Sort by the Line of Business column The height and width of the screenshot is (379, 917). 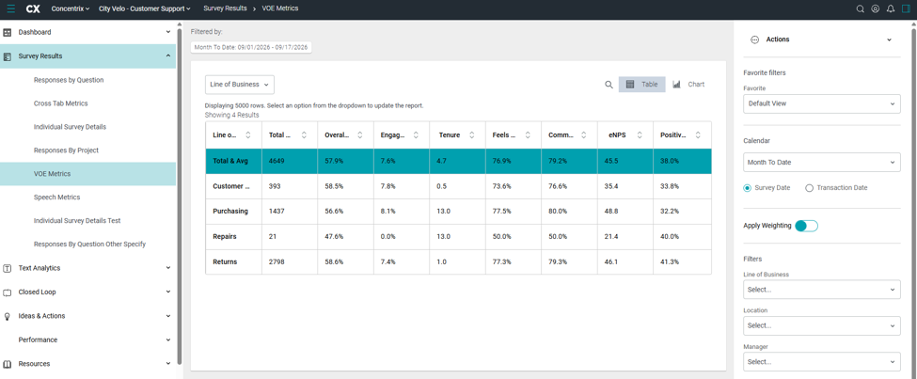coord(248,135)
